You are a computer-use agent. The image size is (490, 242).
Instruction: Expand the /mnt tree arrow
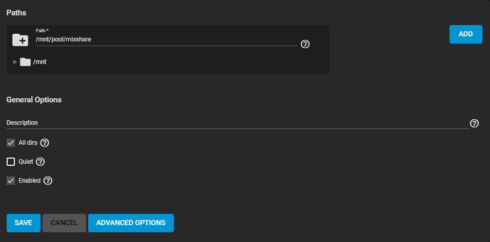click(x=15, y=62)
